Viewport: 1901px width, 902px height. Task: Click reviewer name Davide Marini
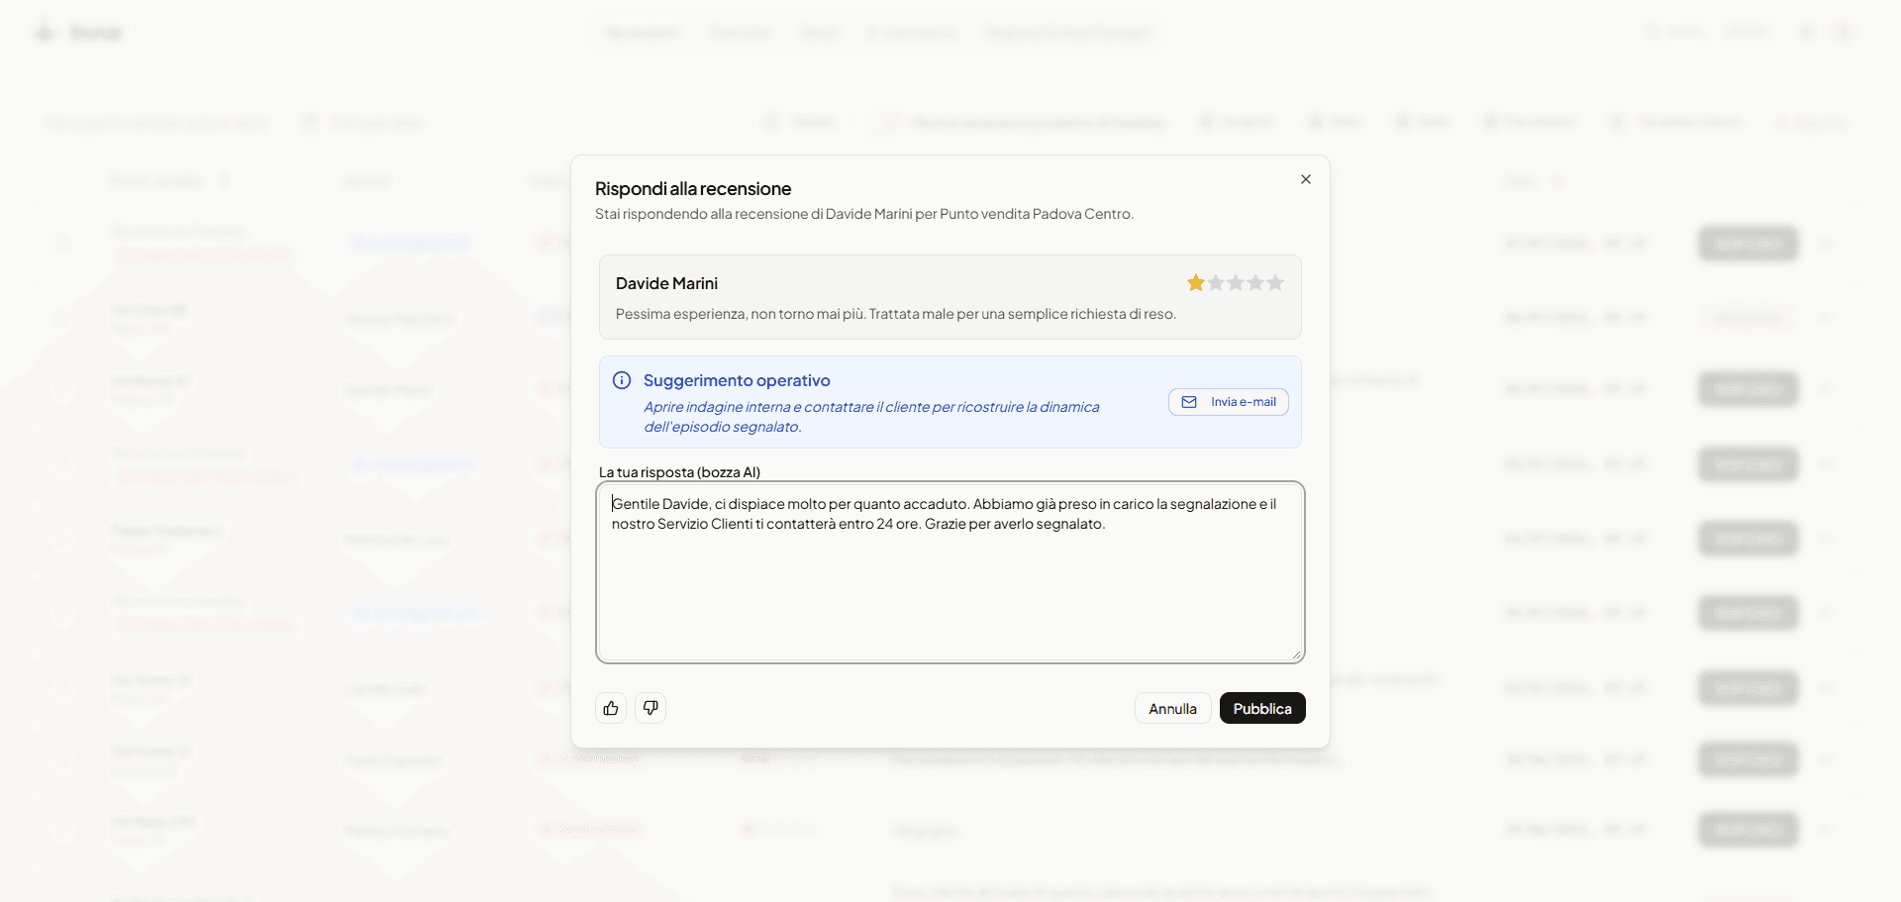pyautogui.click(x=666, y=283)
